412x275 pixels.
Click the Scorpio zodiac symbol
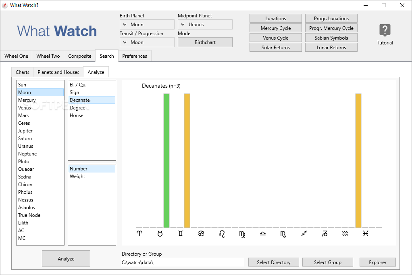(x=283, y=234)
